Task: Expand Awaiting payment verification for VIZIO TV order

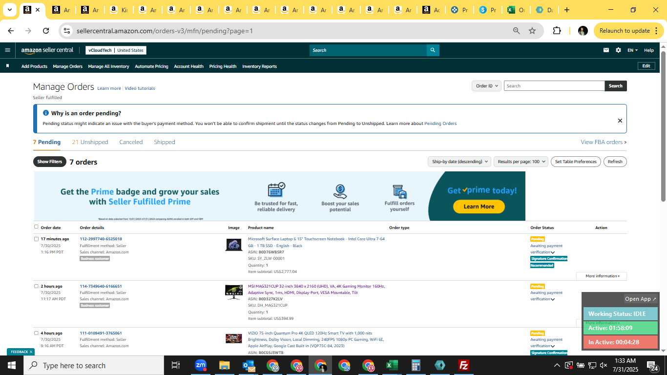Action: (553, 346)
